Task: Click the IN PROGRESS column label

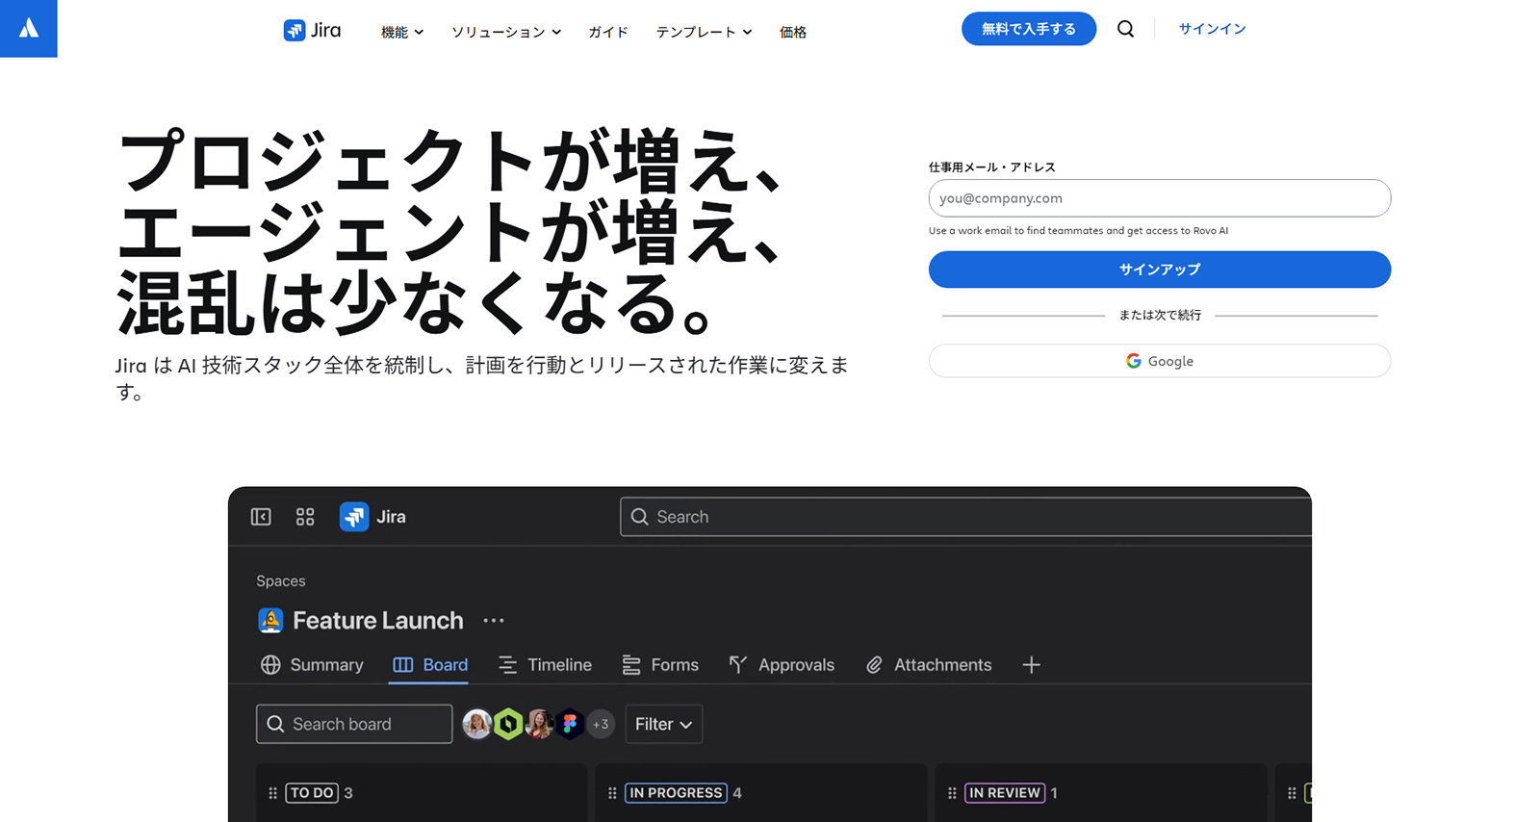Action: pyautogui.click(x=676, y=793)
